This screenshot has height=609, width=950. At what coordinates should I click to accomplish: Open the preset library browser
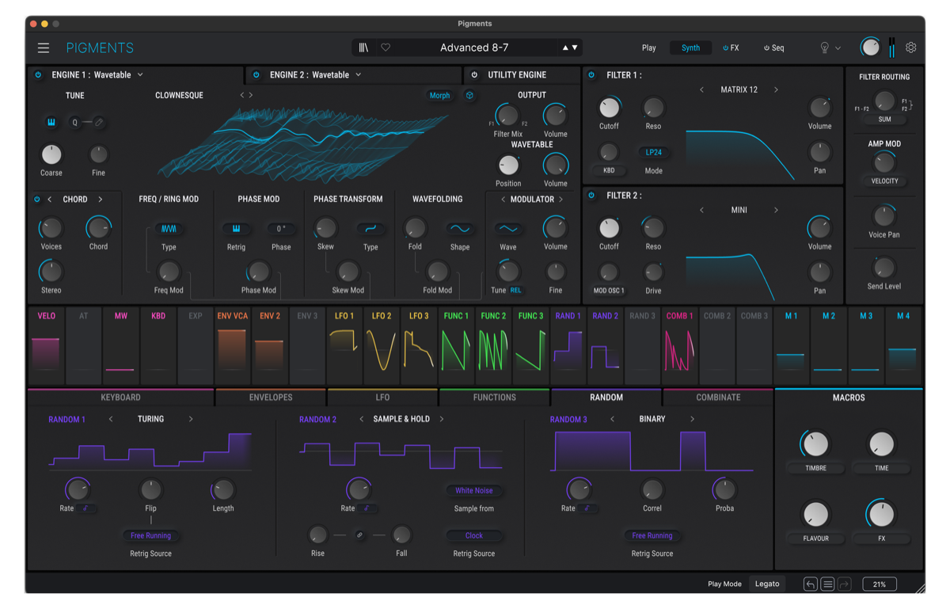tap(363, 48)
